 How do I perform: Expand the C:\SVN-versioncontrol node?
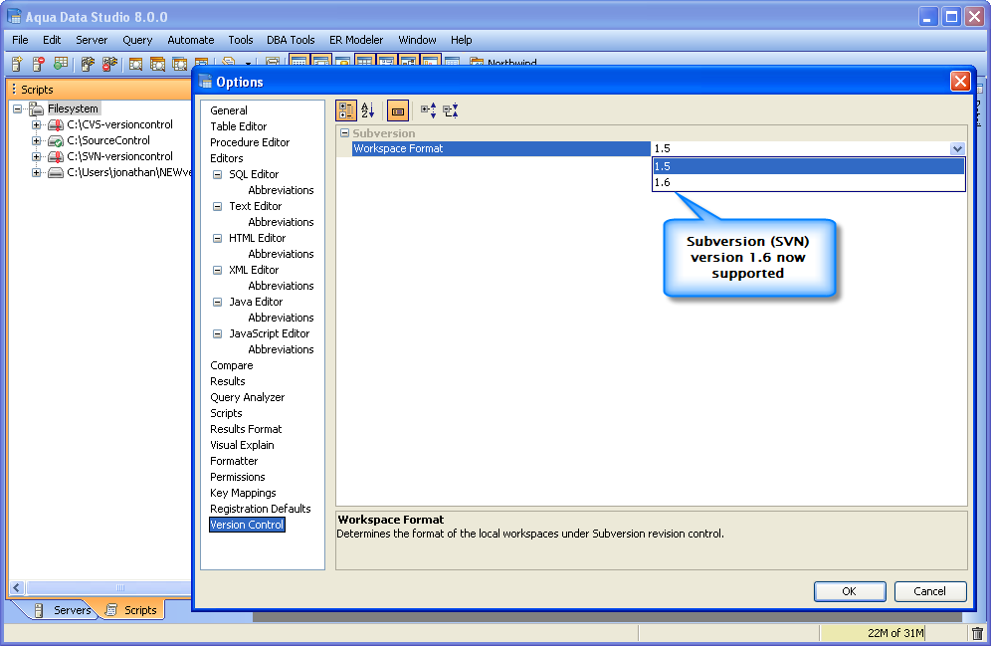point(37,156)
